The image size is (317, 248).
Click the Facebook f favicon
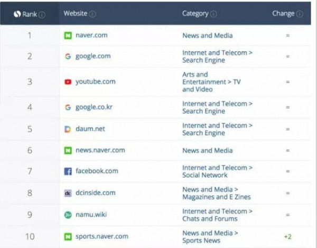pos(68,171)
